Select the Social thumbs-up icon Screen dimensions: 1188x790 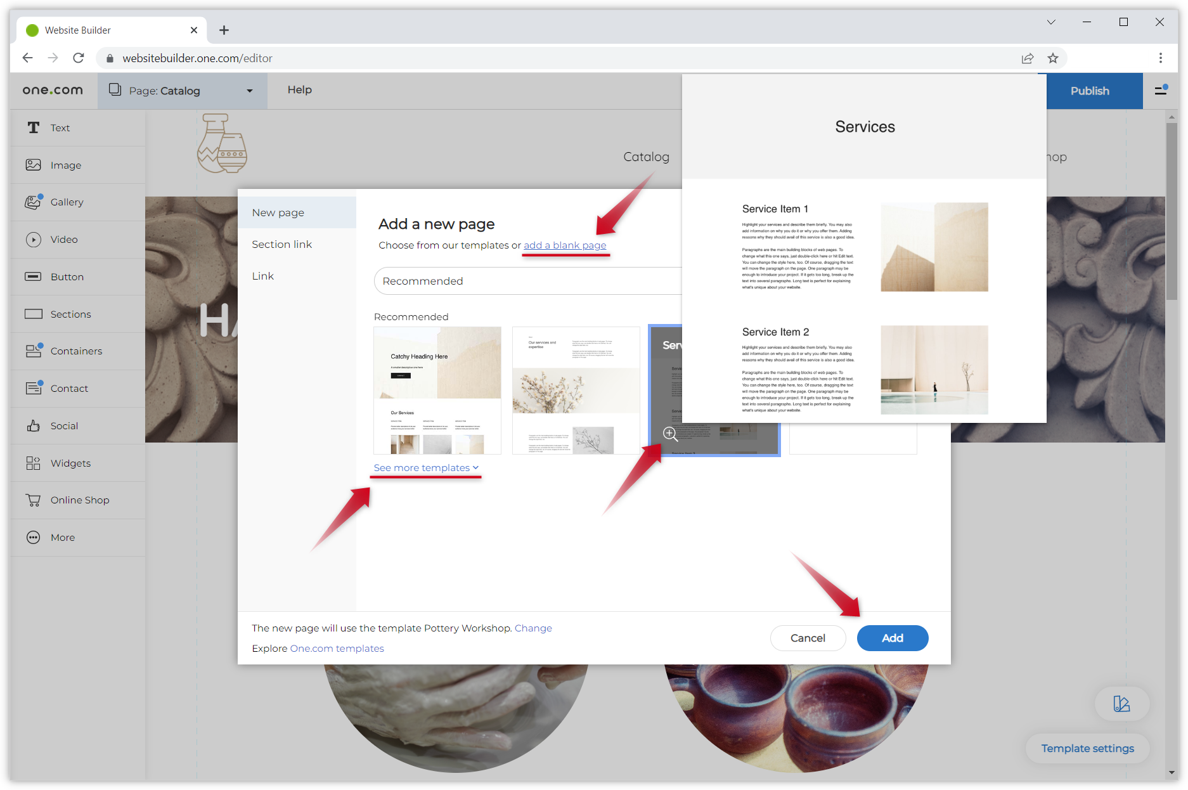(34, 425)
